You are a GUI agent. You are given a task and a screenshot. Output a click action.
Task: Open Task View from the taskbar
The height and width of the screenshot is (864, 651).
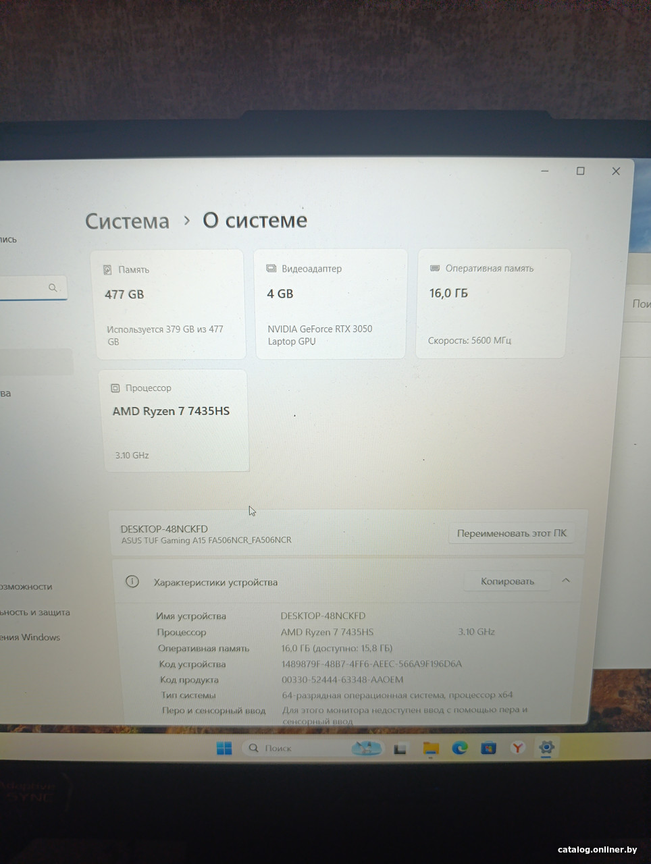pyautogui.click(x=400, y=749)
